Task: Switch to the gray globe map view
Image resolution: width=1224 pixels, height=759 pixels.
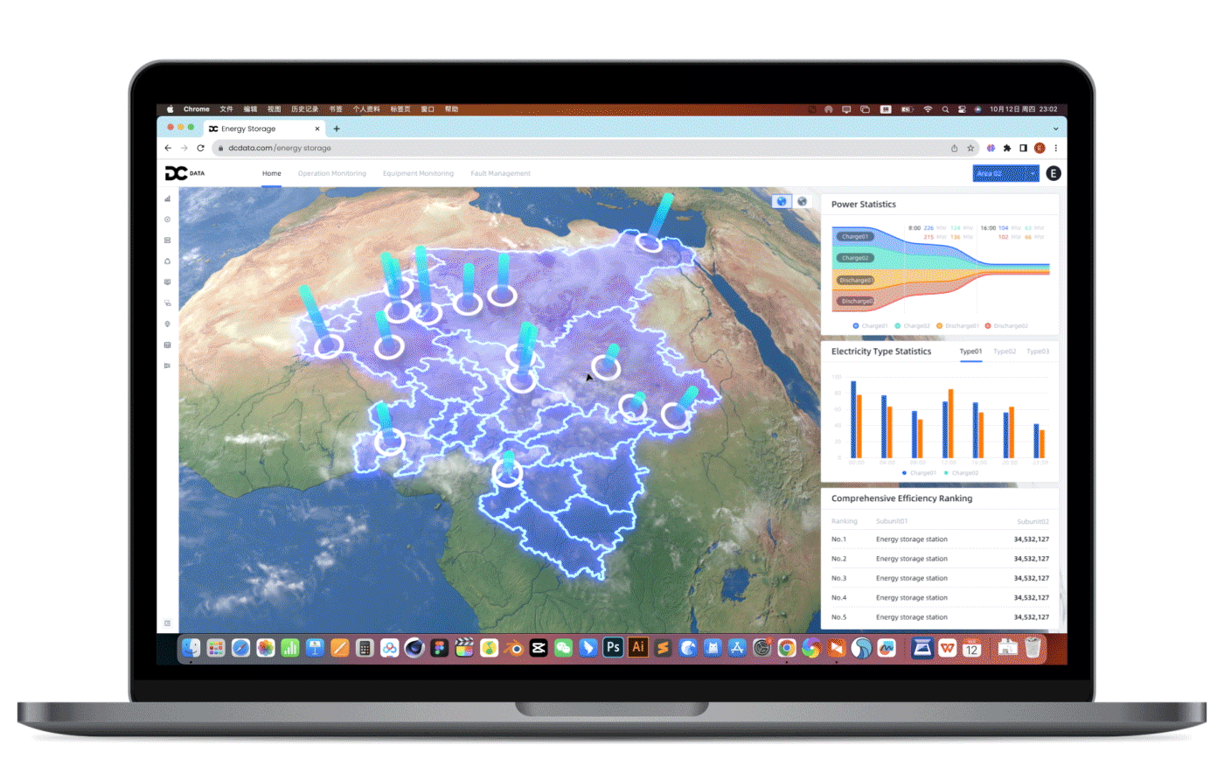Action: [802, 201]
